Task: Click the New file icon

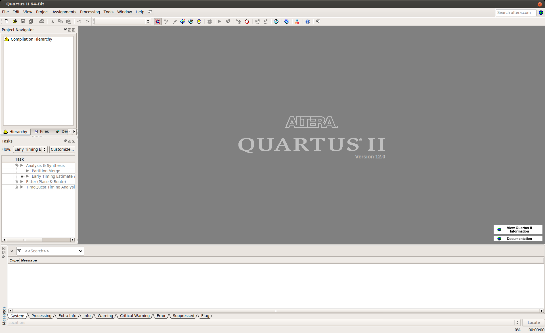Action: [x=7, y=21]
